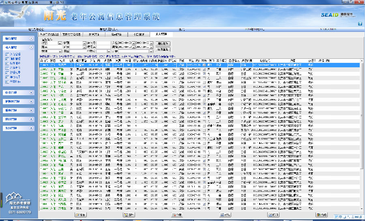Toggle the checkbox in the second table row
This screenshot has width=365, height=221.
coord(205,69)
